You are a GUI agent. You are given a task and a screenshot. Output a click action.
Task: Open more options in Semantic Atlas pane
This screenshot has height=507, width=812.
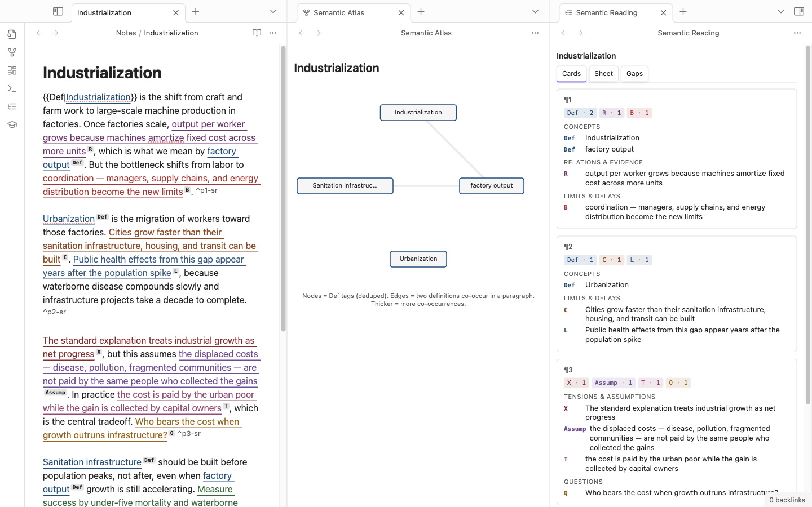coord(535,33)
